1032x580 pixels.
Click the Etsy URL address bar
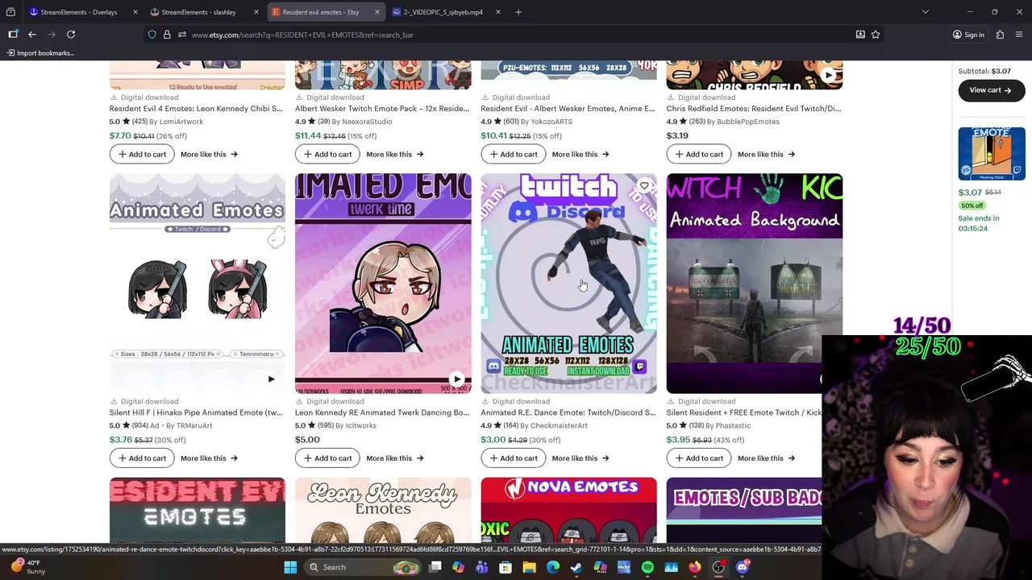(516, 35)
